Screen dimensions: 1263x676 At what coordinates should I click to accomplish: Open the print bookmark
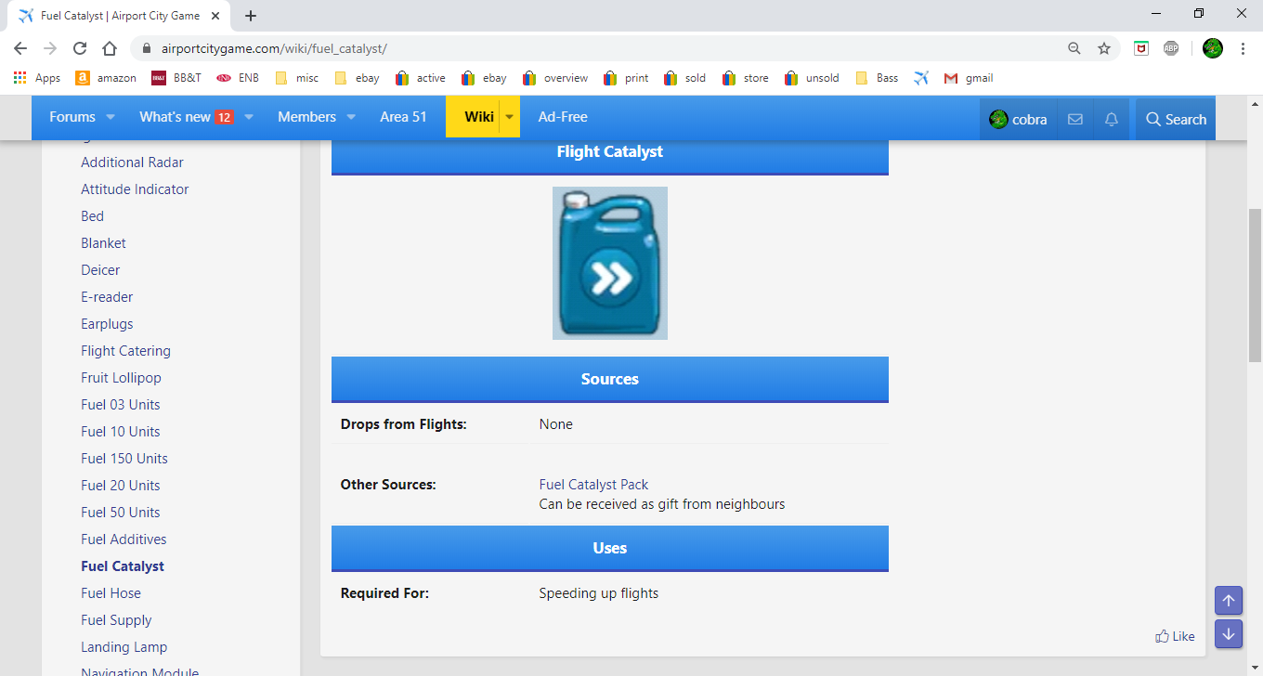click(x=626, y=78)
